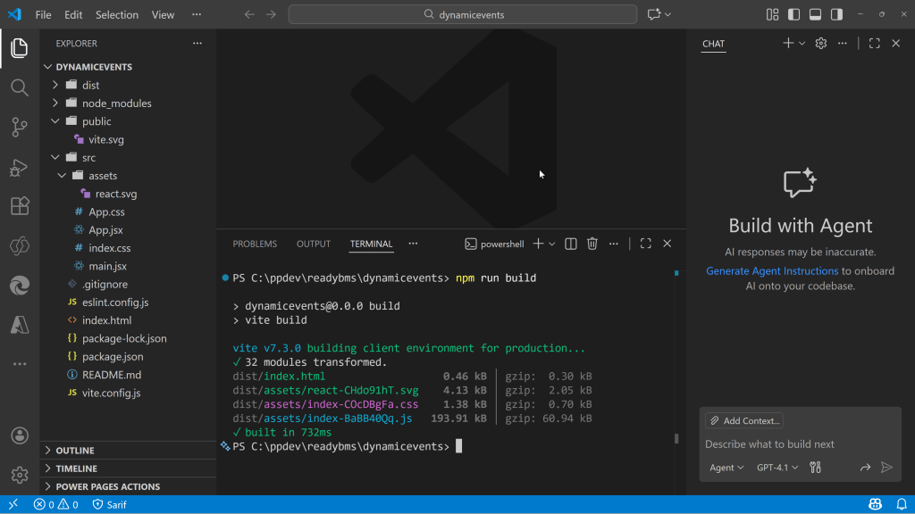This screenshot has height=514, width=915.
Task: Toggle the bottom panel layout button
Action: [x=815, y=14]
